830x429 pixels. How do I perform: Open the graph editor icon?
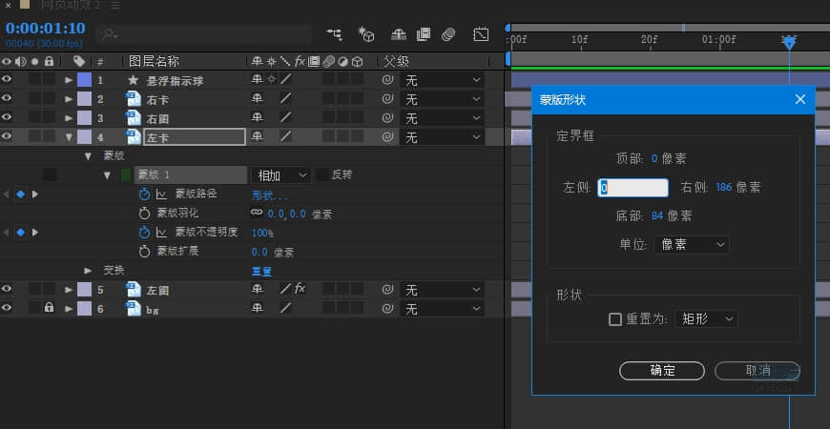(482, 34)
